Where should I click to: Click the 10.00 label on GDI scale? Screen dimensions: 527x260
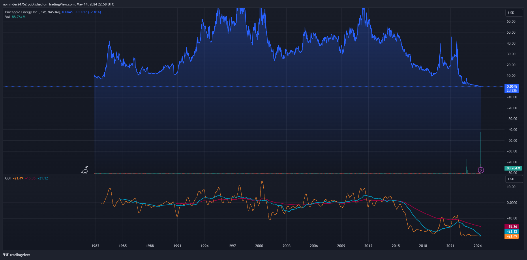(x=511, y=187)
